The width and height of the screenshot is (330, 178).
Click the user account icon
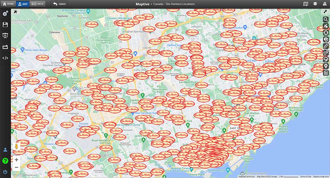5,150
